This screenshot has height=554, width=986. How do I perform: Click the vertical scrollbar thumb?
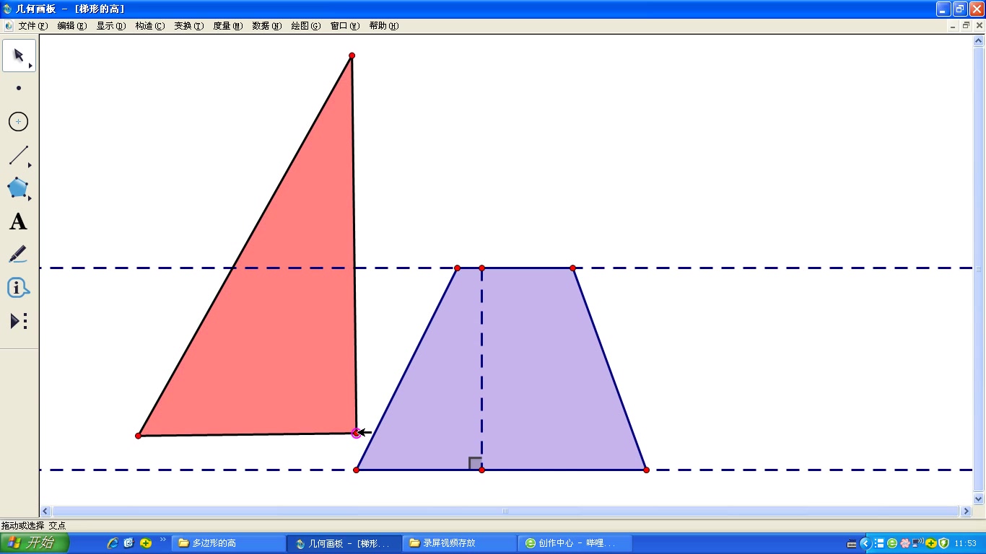click(979, 270)
